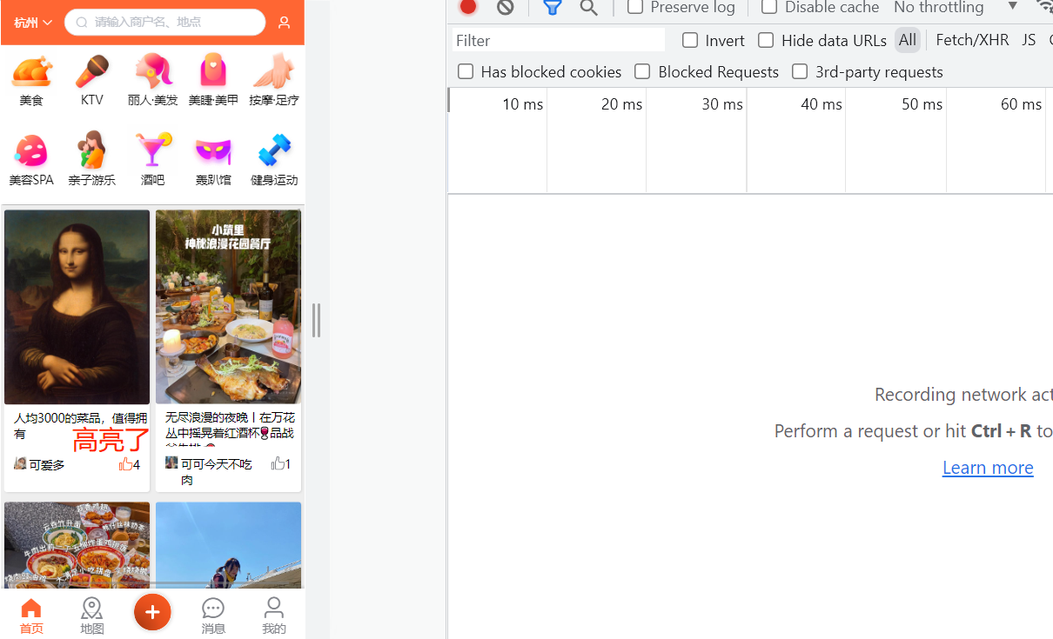
Task: Open the blue sky post image
Action: pos(228,545)
